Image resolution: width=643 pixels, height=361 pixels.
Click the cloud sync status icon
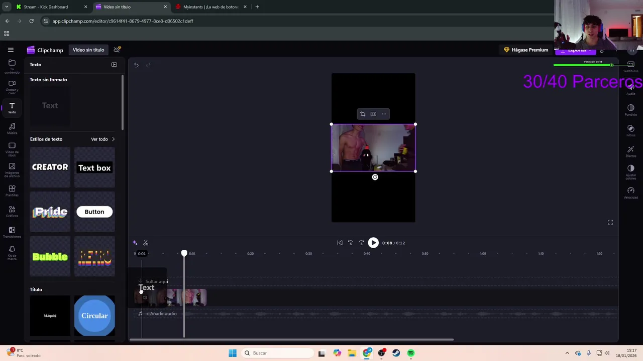click(x=117, y=50)
